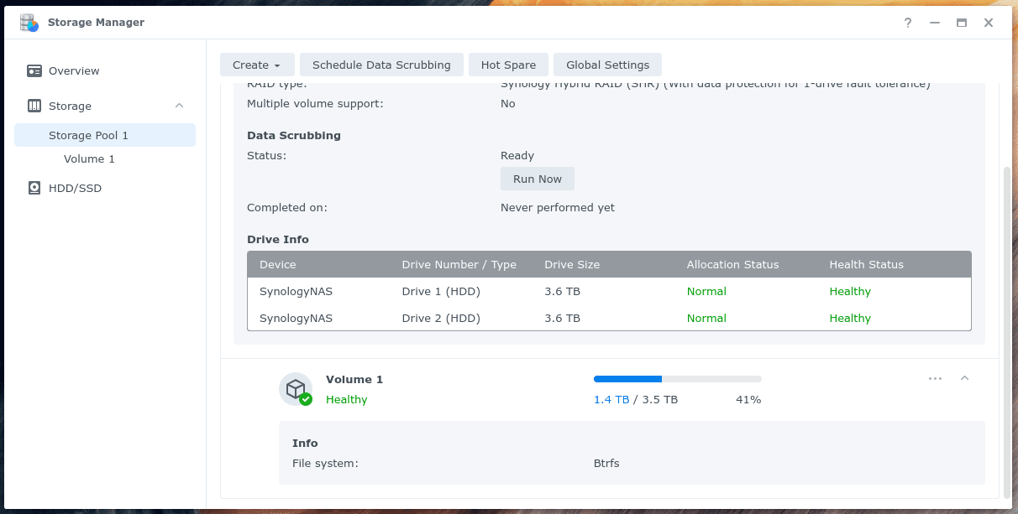Open Global Settings
Viewport: 1018px width, 514px height.
tap(607, 65)
